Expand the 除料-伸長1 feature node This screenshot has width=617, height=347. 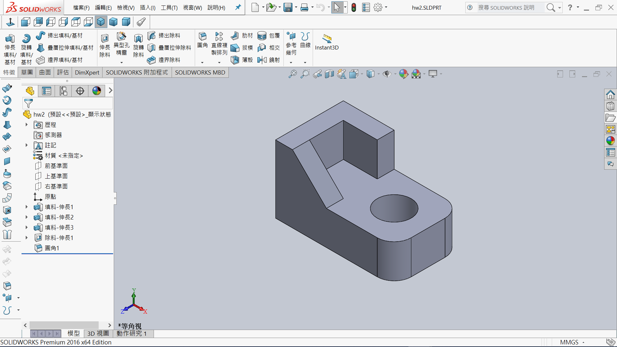pyautogui.click(x=27, y=238)
